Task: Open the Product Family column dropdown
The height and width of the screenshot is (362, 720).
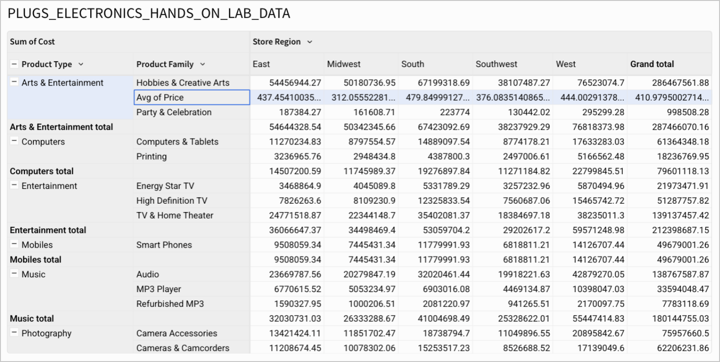Action: point(202,64)
